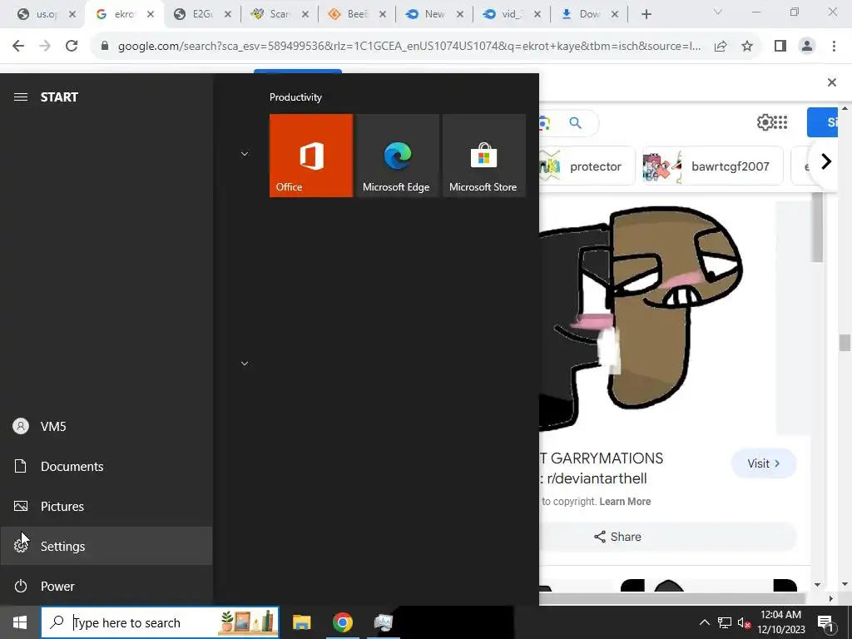
Task: Show hidden system tray icons
Action: tap(704, 622)
